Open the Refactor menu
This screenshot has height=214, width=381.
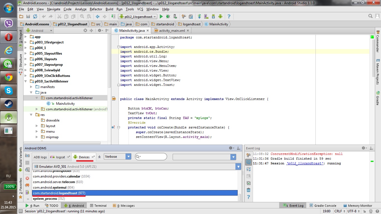click(x=96, y=9)
